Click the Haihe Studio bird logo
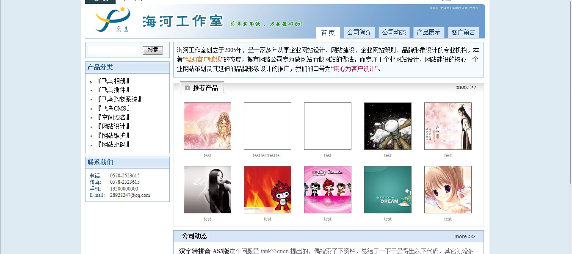The height and width of the screenshot is (254, 572). pos(113,20)
